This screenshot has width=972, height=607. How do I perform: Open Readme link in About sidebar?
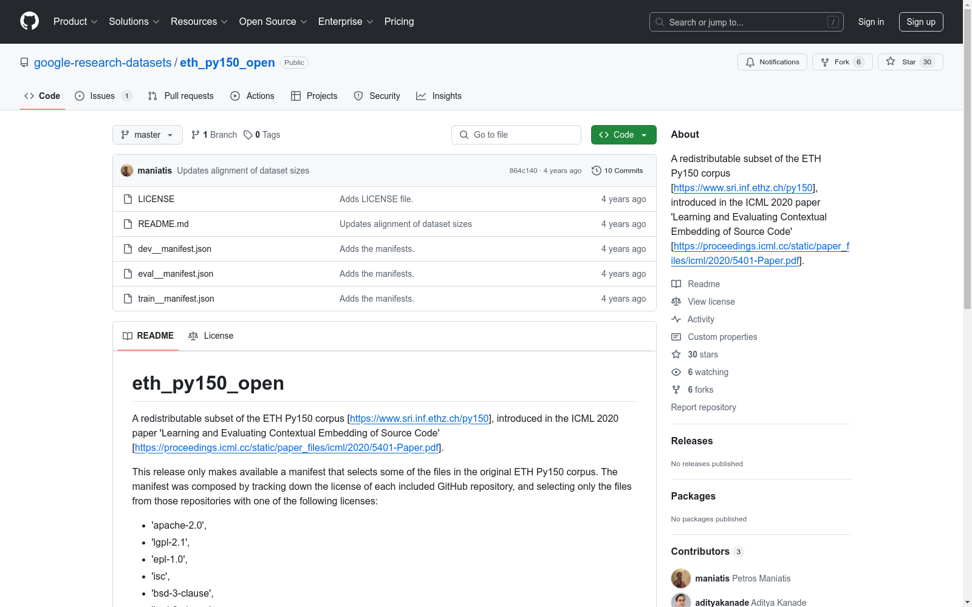tap(696, 284)
